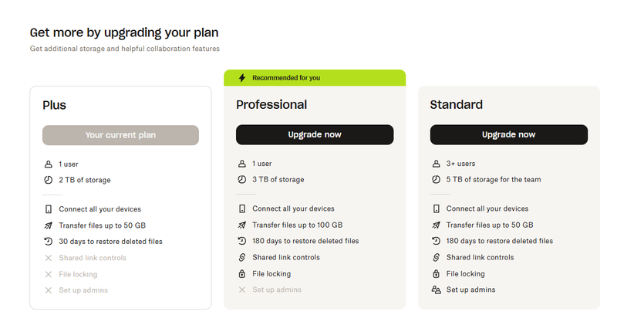The height and width of the screenshot is (332, 617).
Task: Click the admins icon in Standard plan
Action: (436, 290)
